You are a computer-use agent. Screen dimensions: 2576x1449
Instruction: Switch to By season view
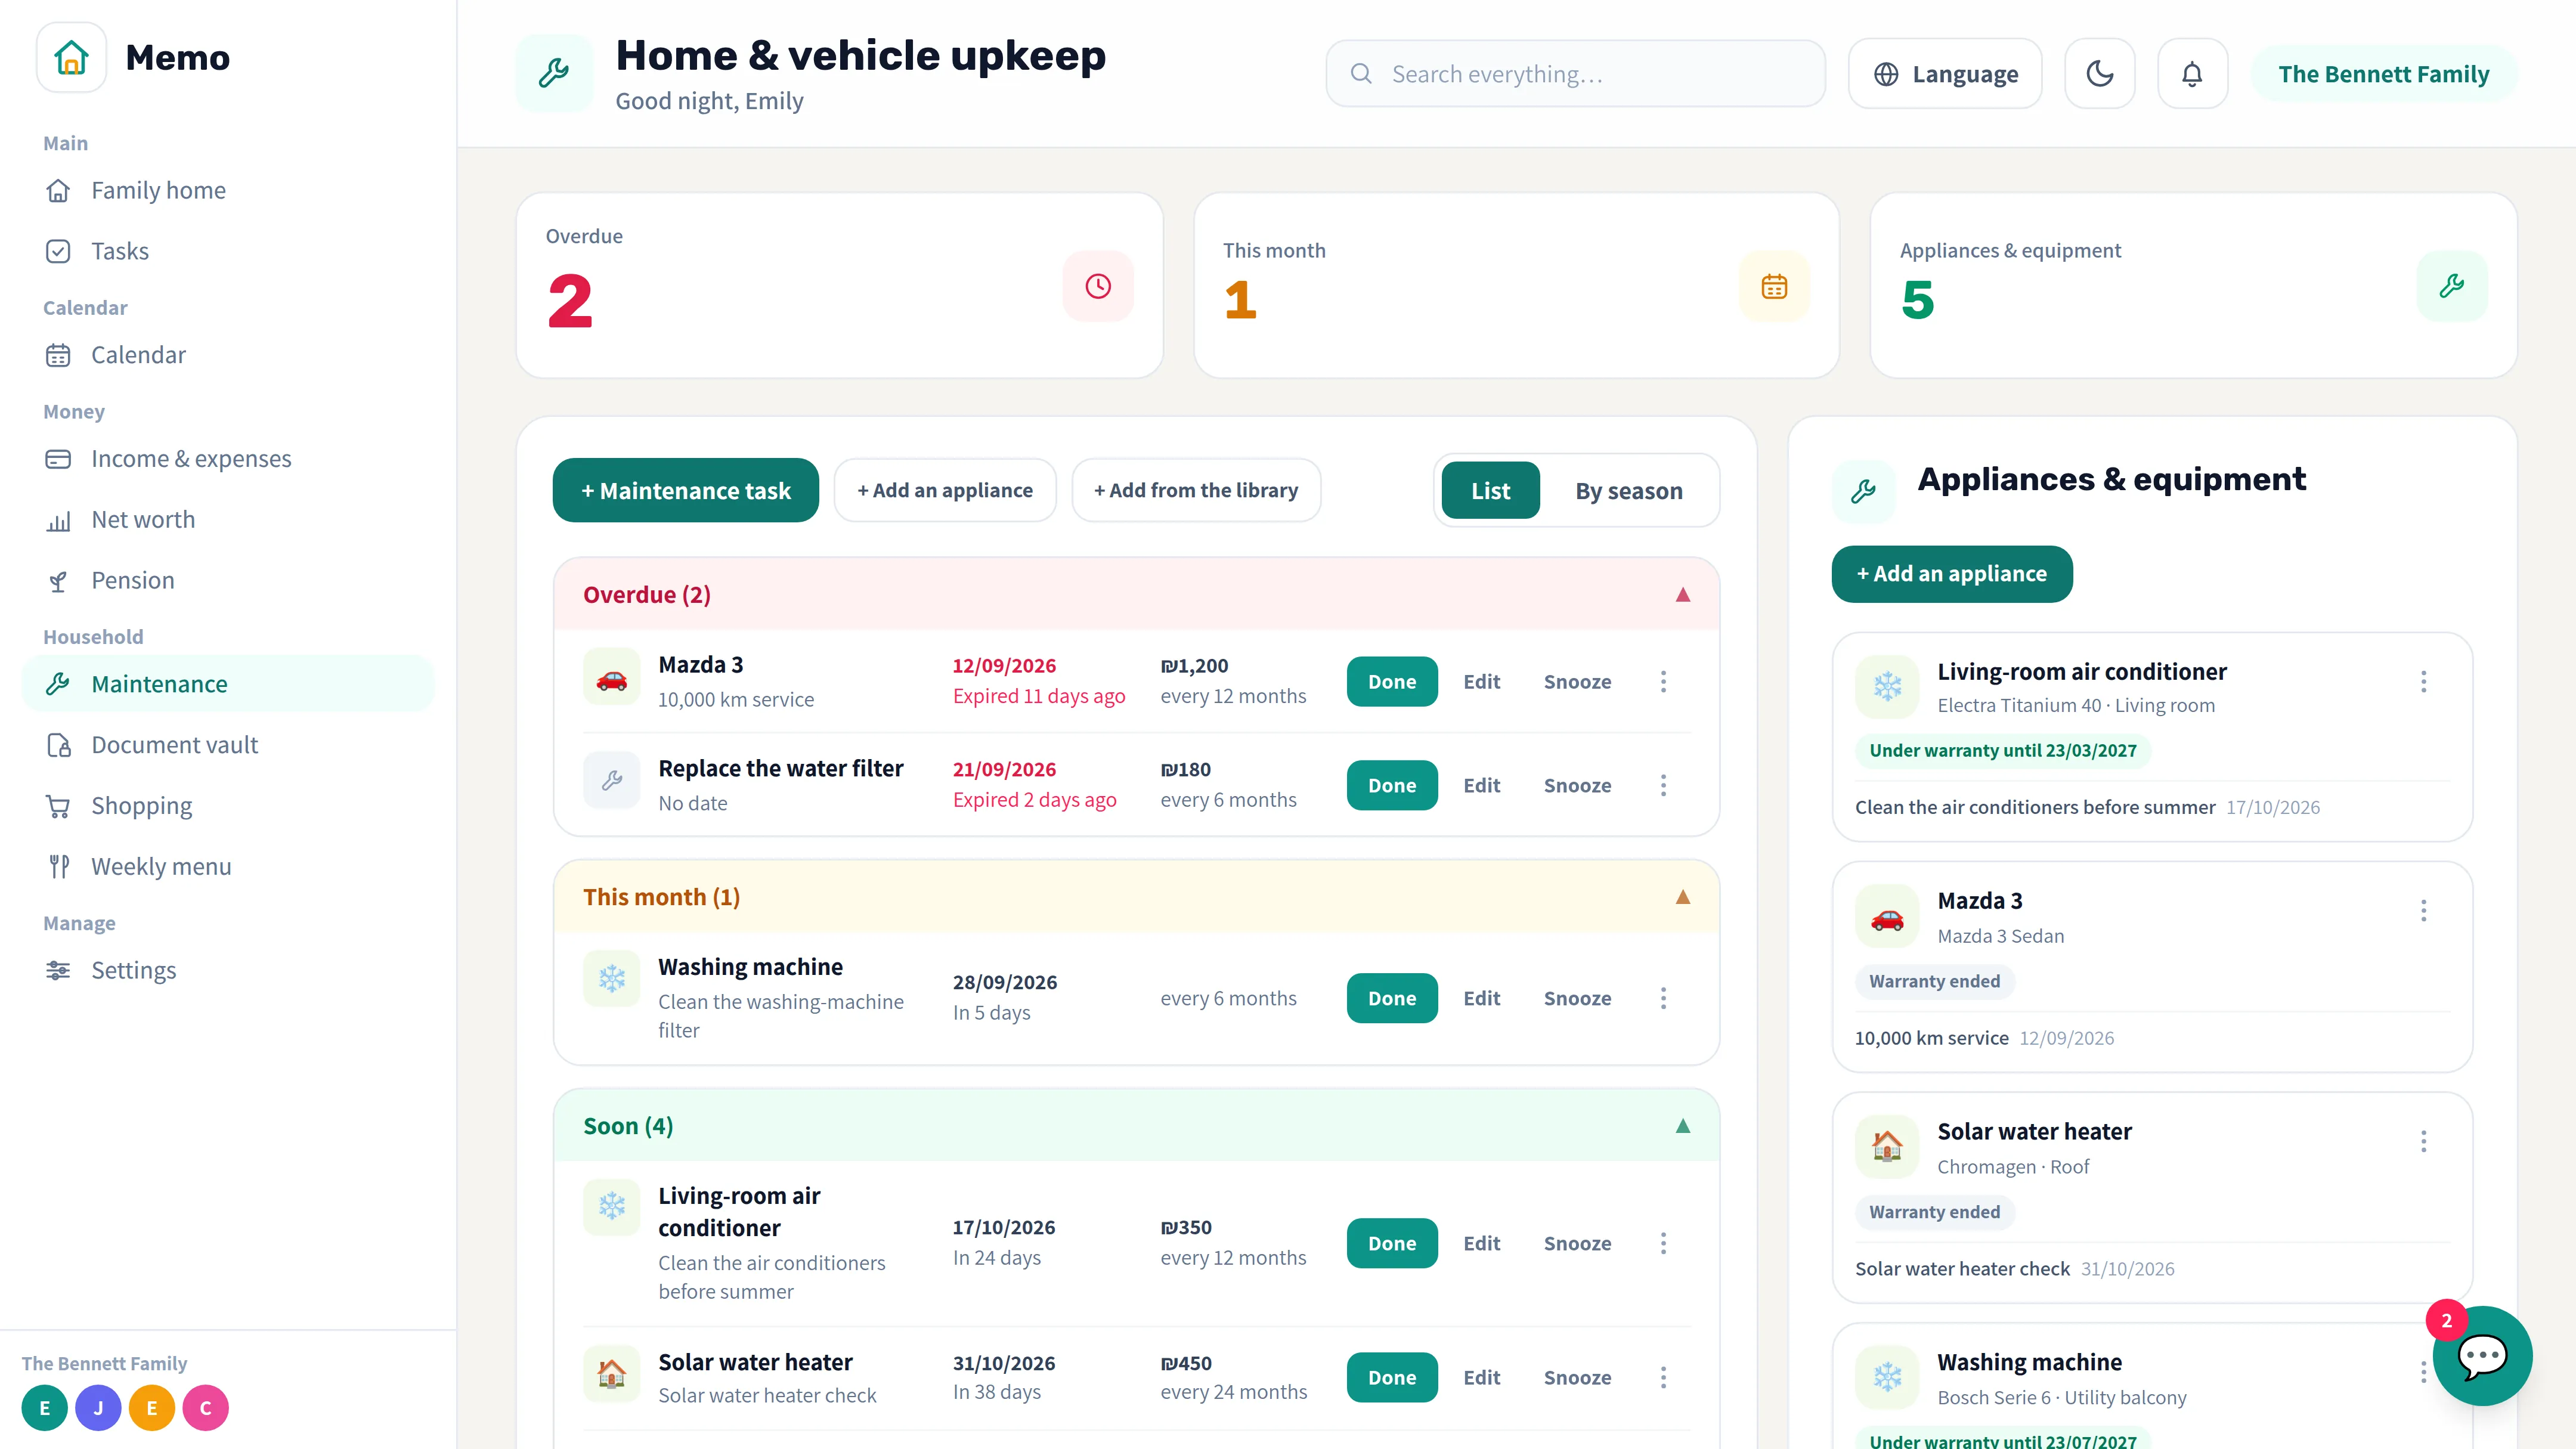(1629, 490)
